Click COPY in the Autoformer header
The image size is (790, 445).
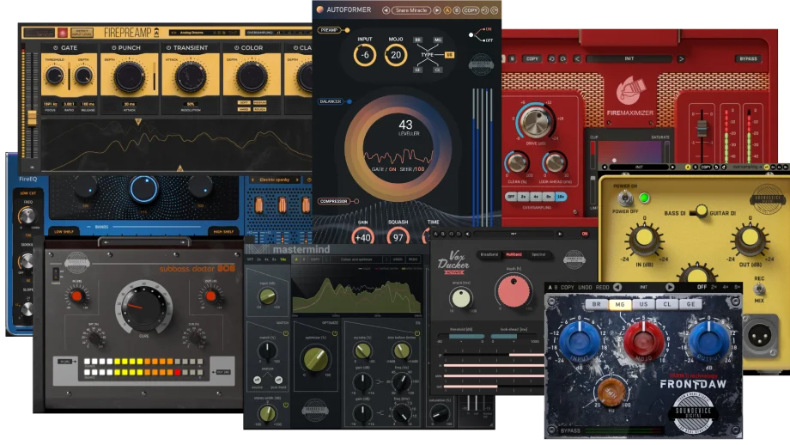point(471,10)
